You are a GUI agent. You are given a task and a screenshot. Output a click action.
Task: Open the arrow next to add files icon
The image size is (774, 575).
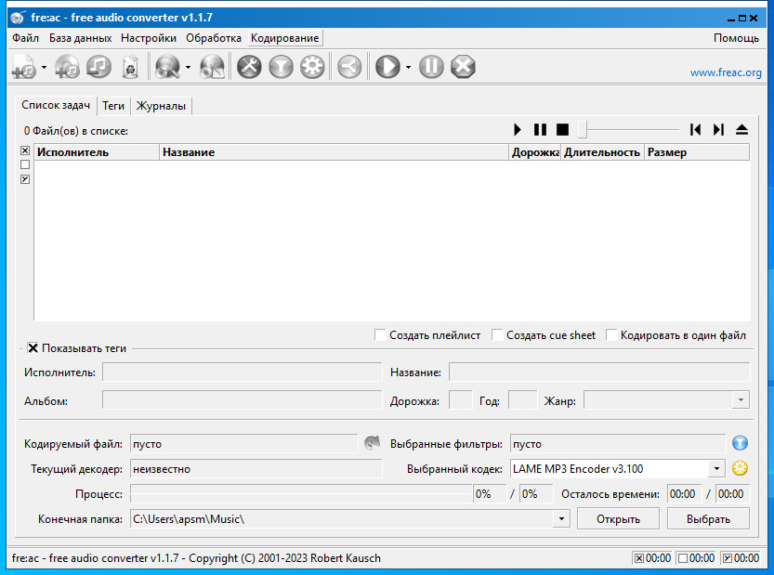point(44,67)
